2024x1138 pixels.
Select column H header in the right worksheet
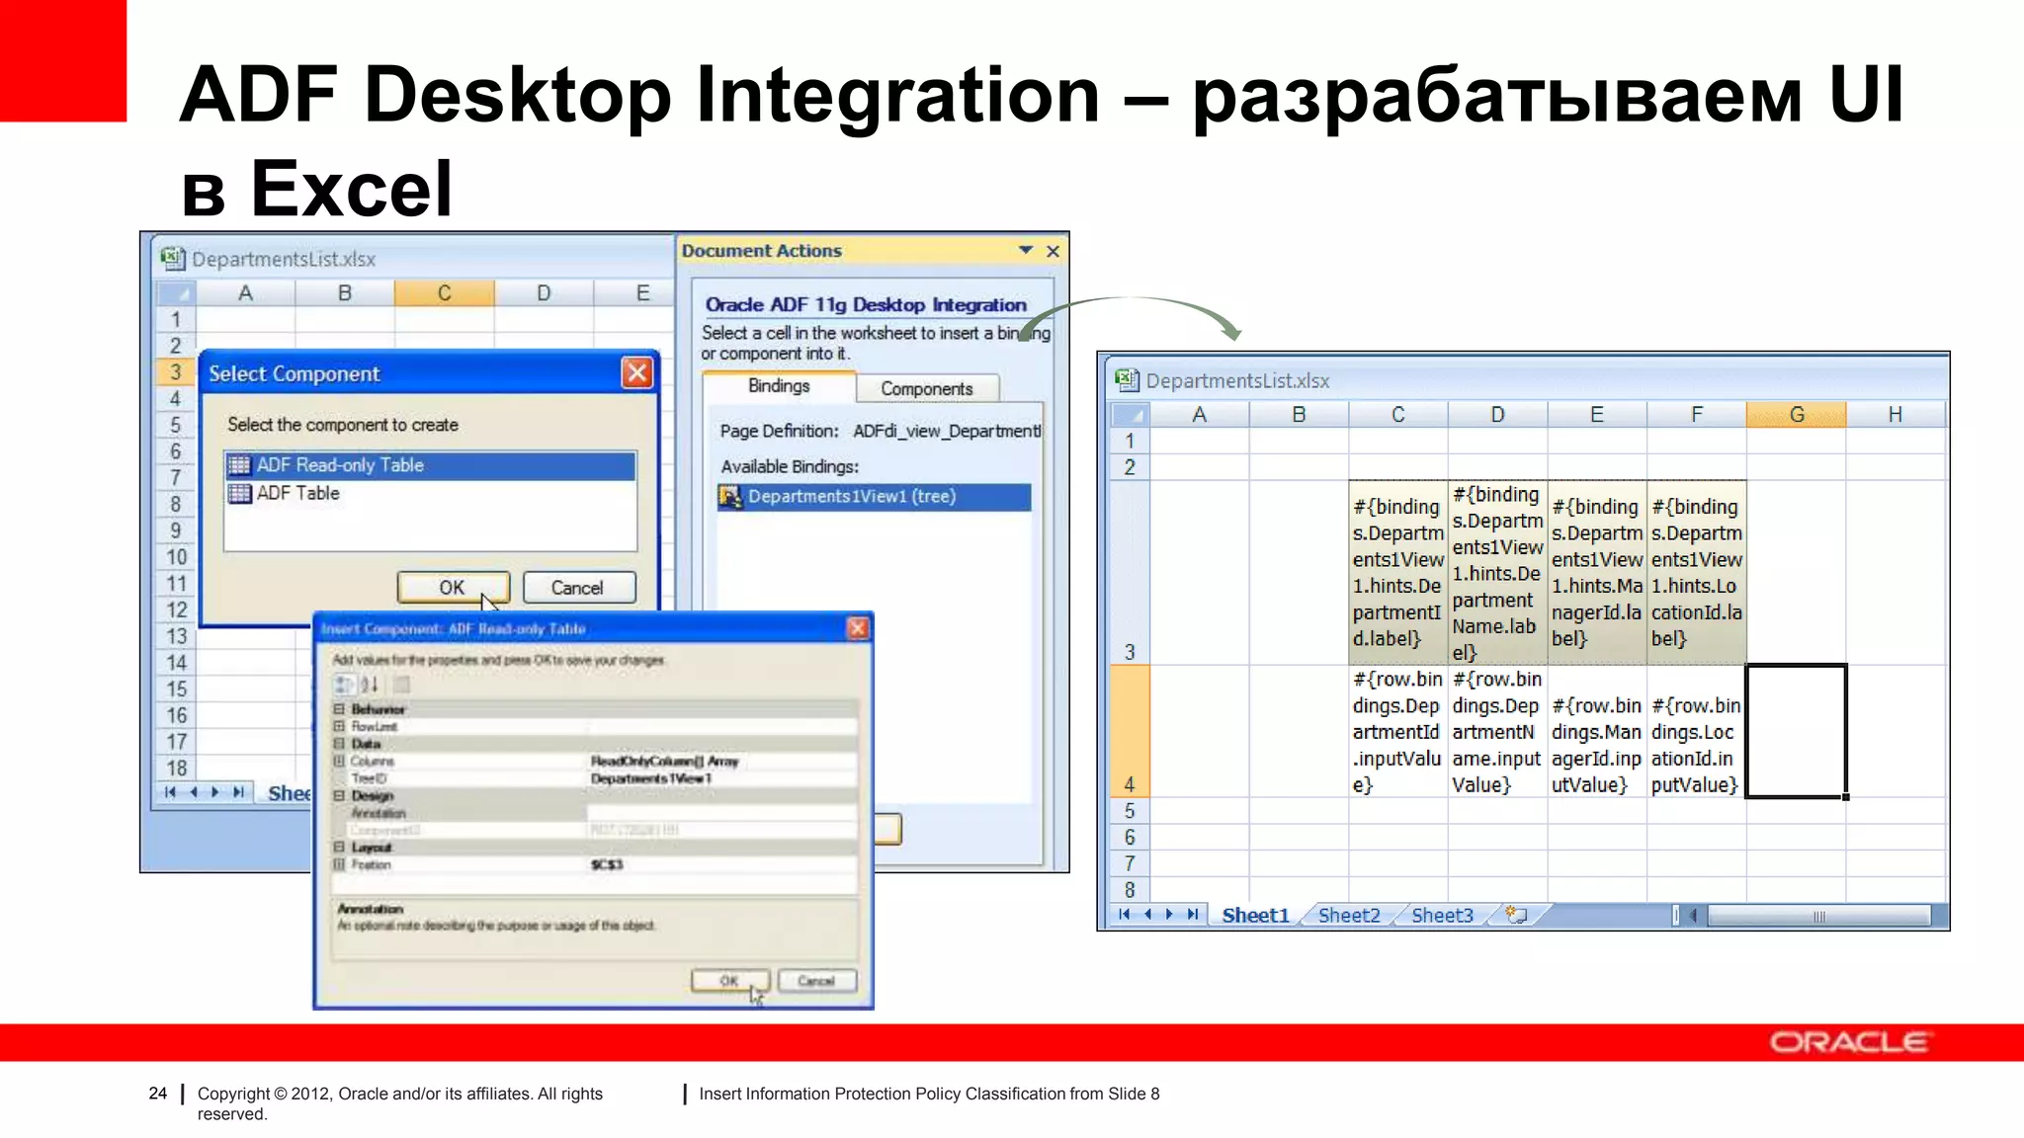click(x=1896, y=415)
